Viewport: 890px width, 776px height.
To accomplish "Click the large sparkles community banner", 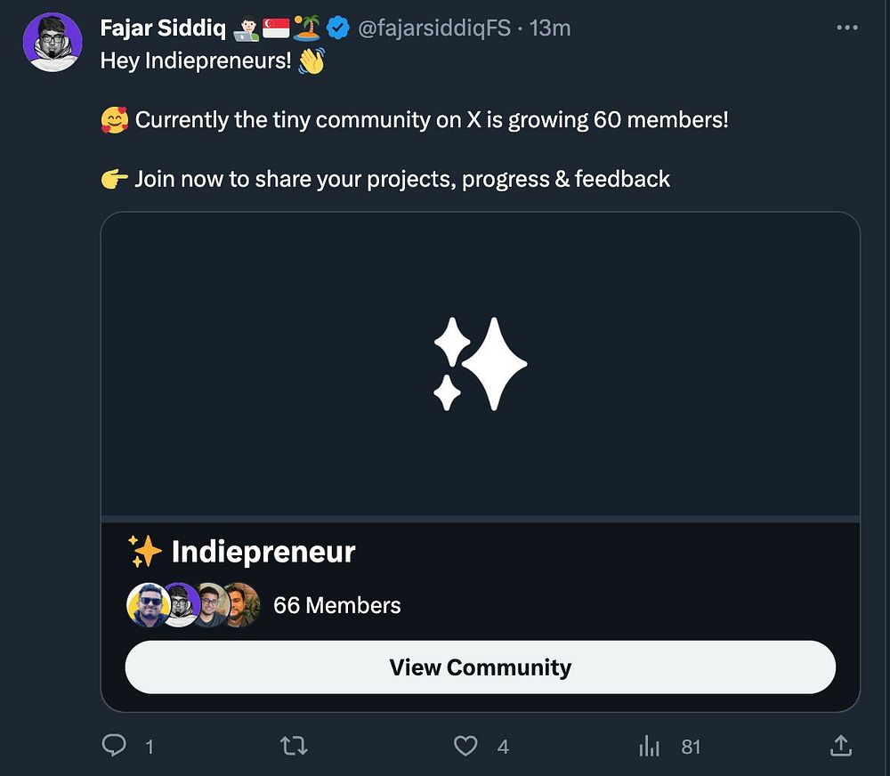I will pyautogui.click(x=481, y=363).
